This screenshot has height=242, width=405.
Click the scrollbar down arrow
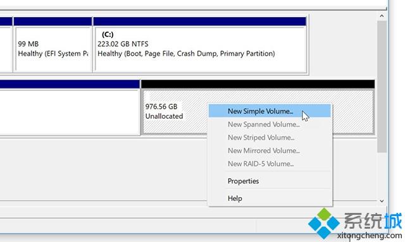click(382, 201)
